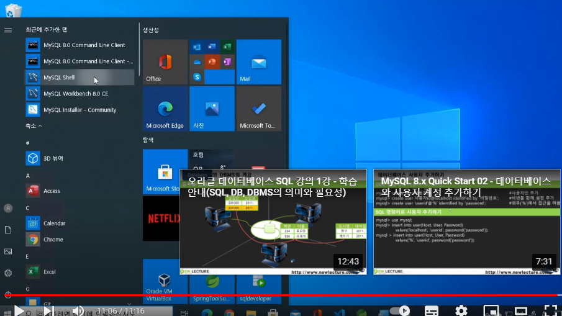
Task: Click the Power icon in Start sidebar
Action: (8, 294)
